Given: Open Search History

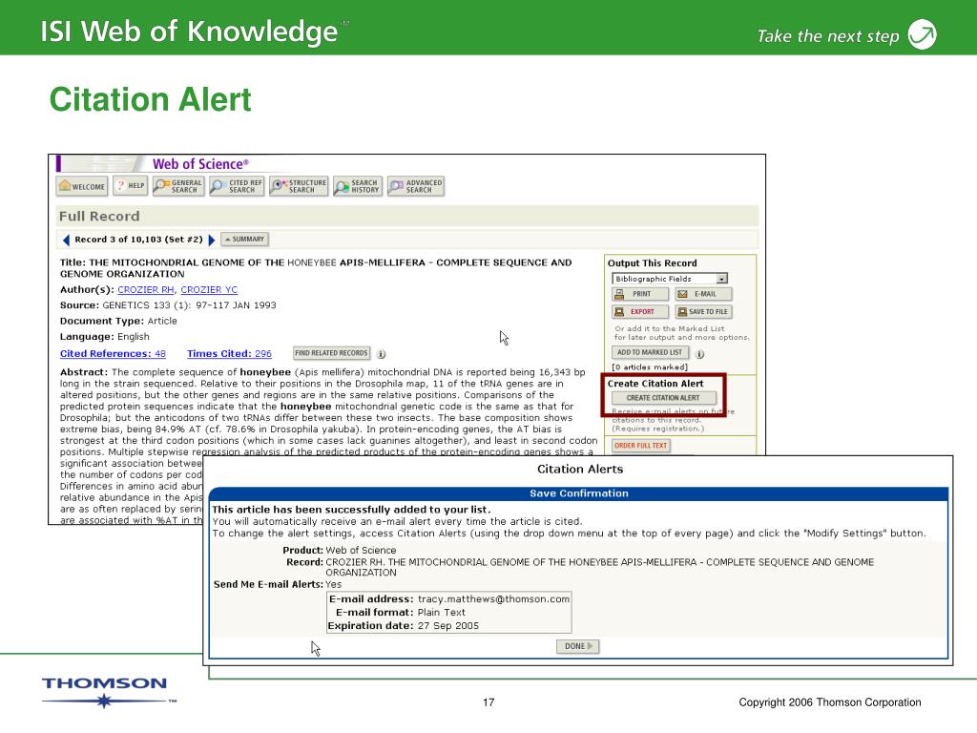Looking at the screenshot, I should point(358,186).
